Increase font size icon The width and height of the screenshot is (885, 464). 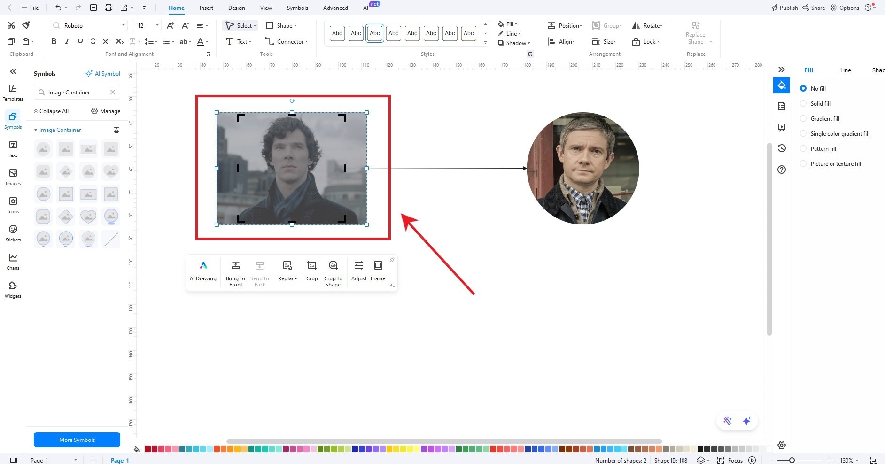(x=171, y=25)
